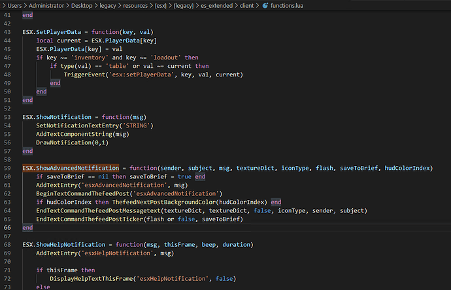Viewport: 451px width, 290px height.
Task: Click ESX.ShowHelpNotification function name
Action: click(x=64, y=244)
